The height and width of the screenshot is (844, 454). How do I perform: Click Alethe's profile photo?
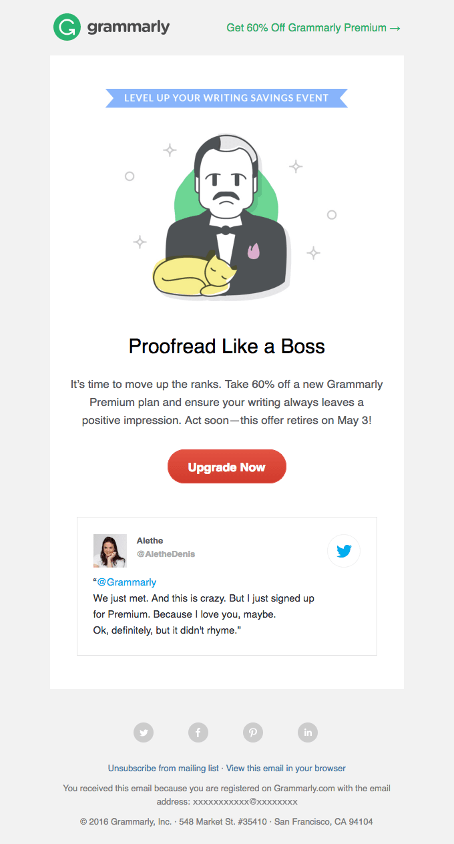pos(109,551)
